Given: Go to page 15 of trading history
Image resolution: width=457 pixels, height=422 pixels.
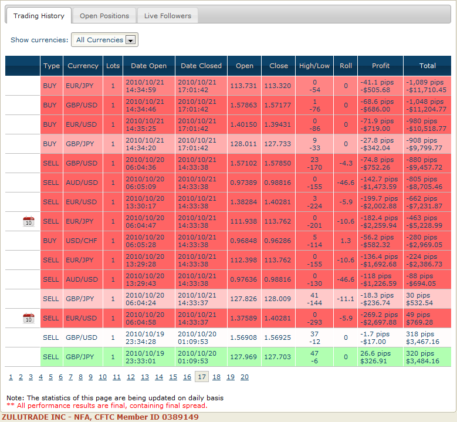Looking at the screenshot, I should click(173, 377).
